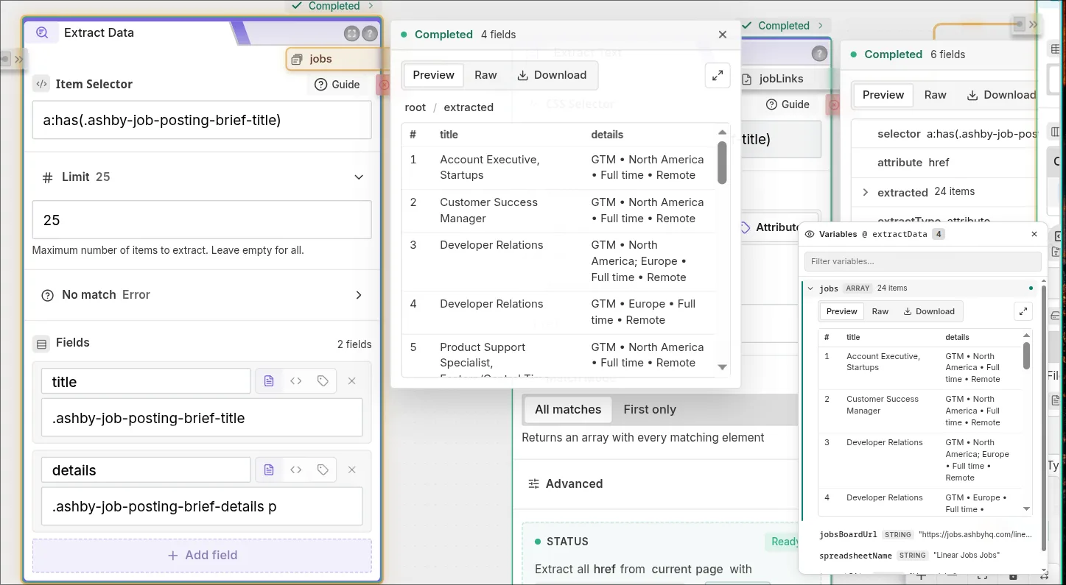1066x585 pixels.
Task: Expand the Limit section chevron
Action: tap(359, 177)
